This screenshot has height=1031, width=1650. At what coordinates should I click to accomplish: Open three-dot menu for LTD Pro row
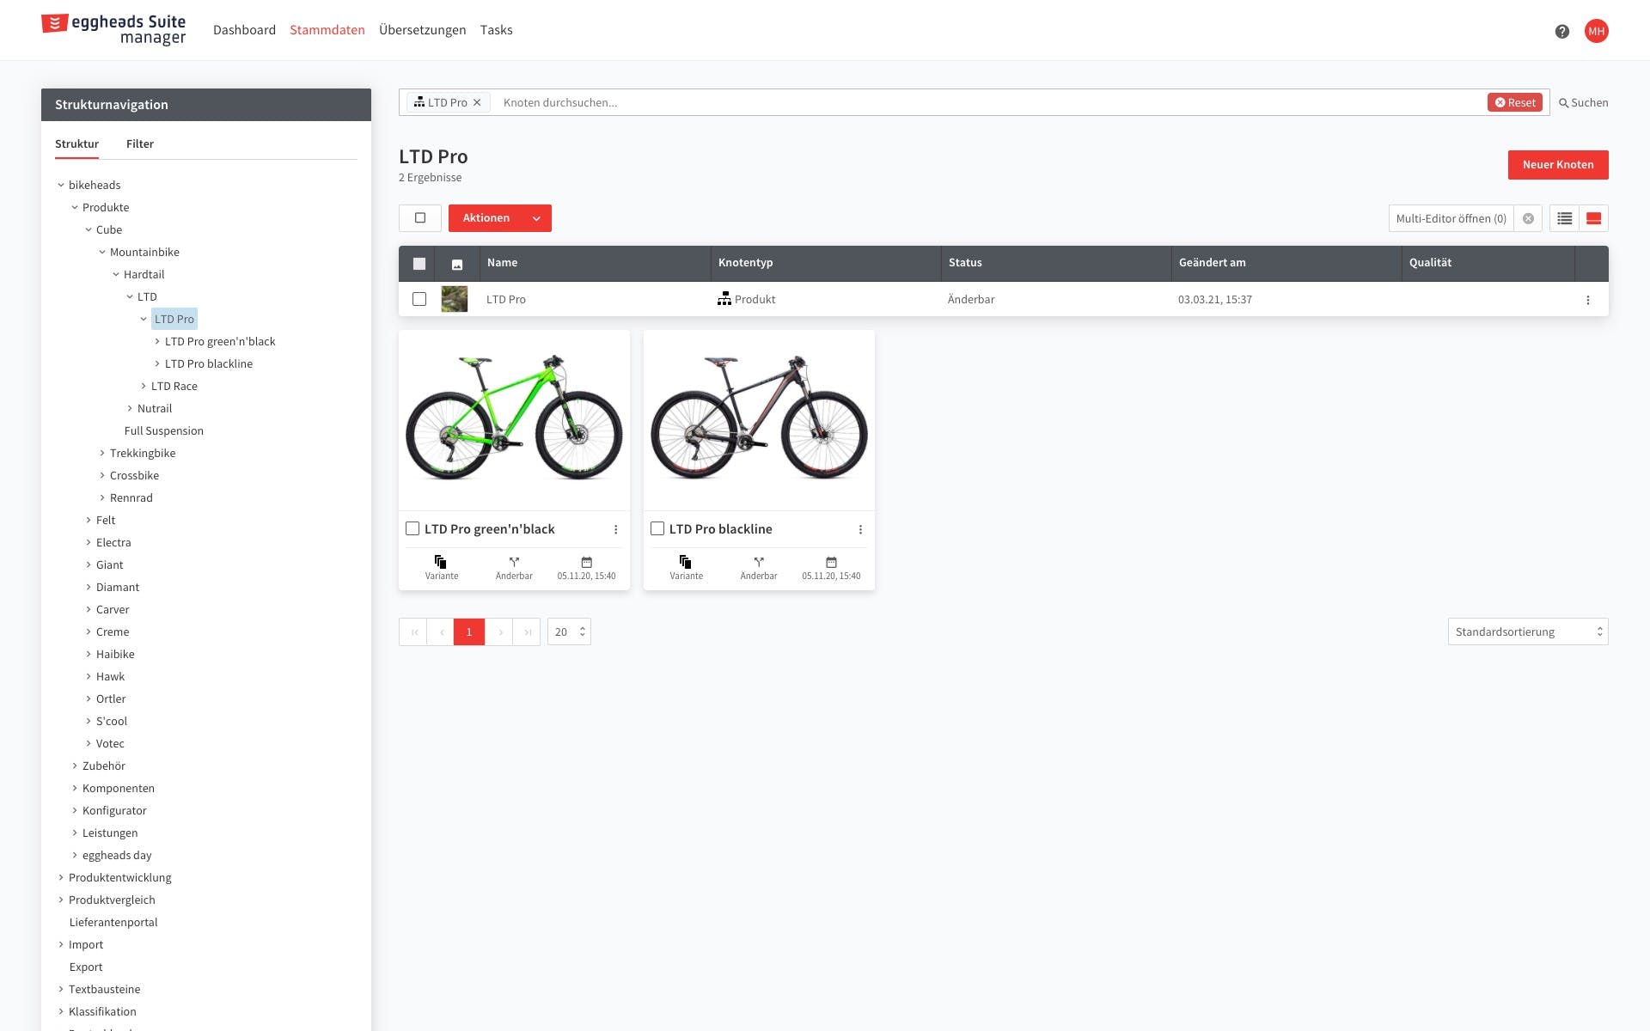[1587, 300]
